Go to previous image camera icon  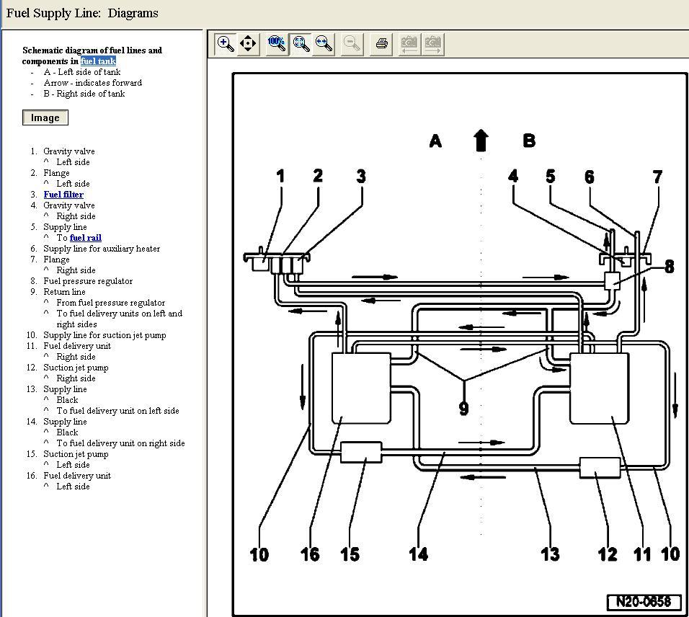click(x=409, y=44)
